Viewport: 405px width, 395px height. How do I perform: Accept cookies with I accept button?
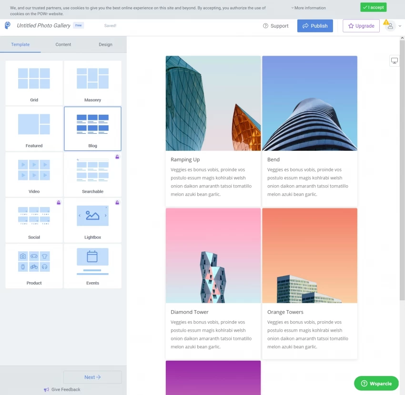(x=374, y=7)
